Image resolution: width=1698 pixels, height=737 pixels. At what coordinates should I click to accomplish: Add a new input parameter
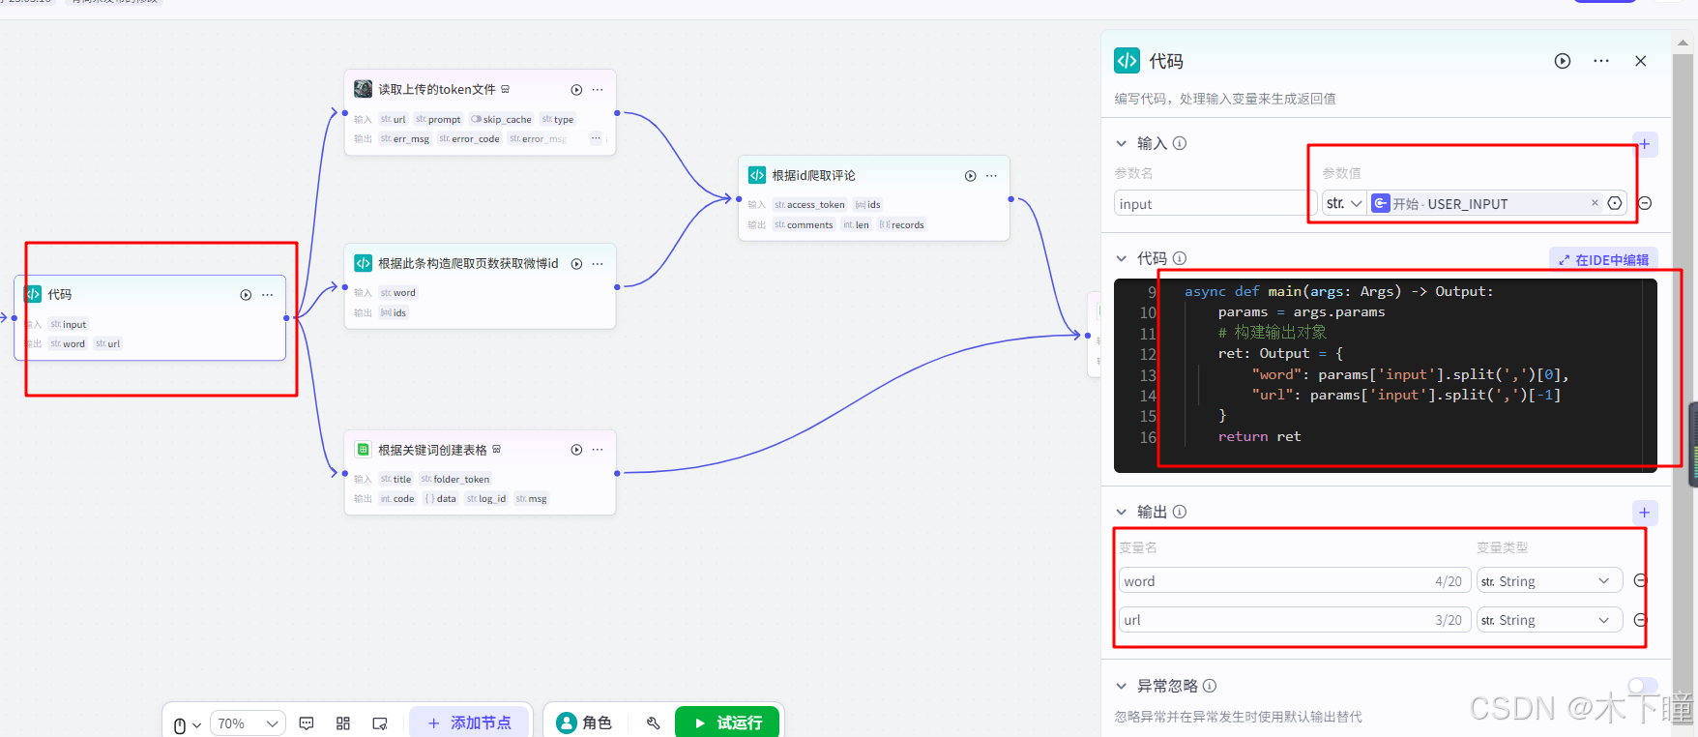click(x=1645, y=144)
